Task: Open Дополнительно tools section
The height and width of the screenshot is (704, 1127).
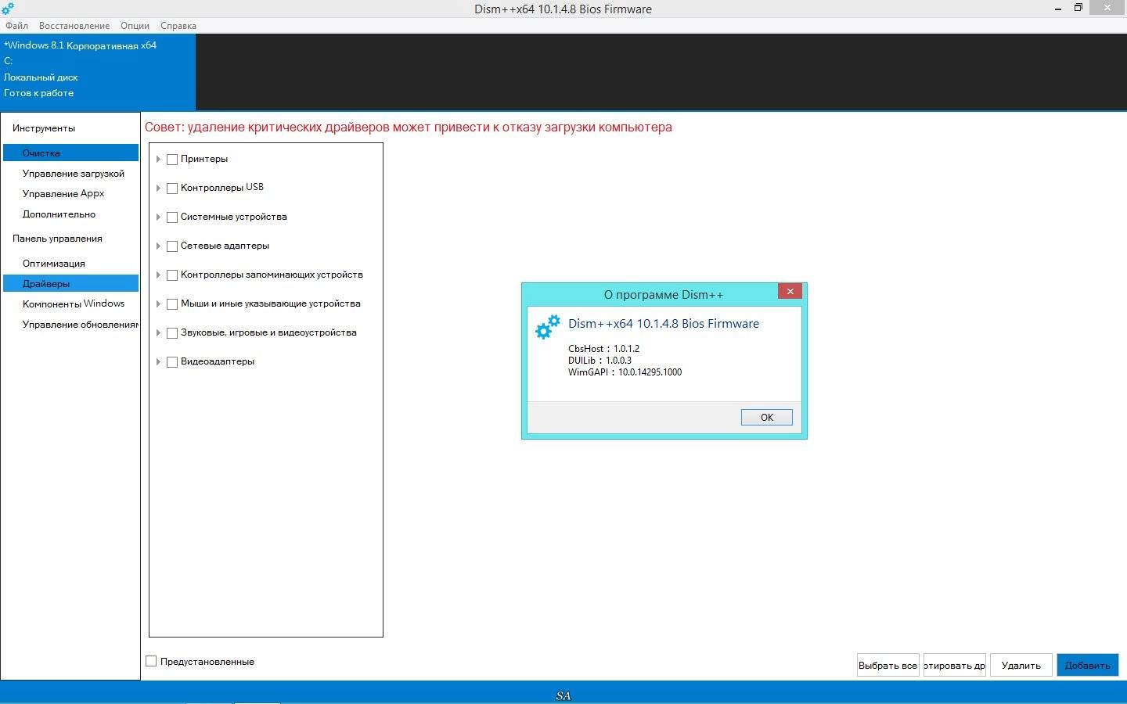Action: click(70, 214)
